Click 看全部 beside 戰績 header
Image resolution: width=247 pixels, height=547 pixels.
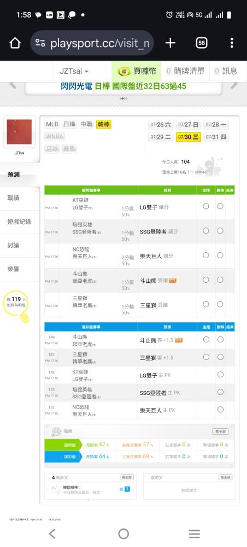[220, 431]
